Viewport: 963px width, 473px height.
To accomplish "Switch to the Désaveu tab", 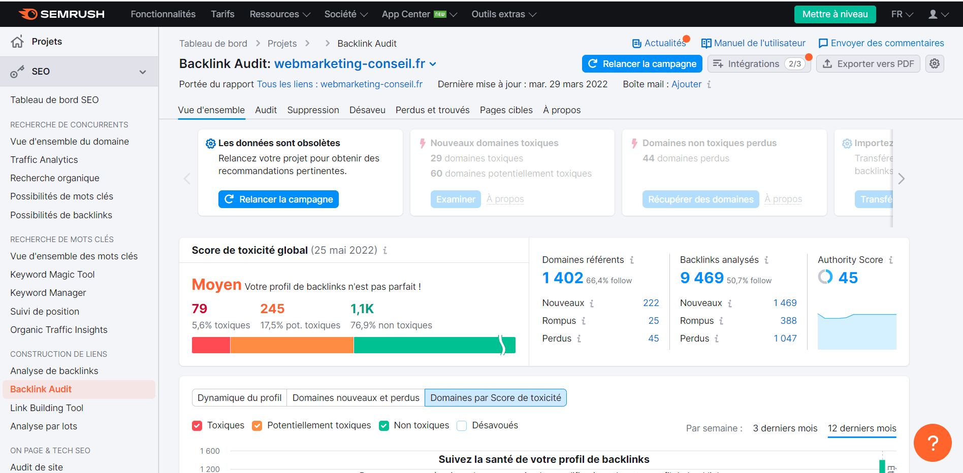I will tap(367, 110).
